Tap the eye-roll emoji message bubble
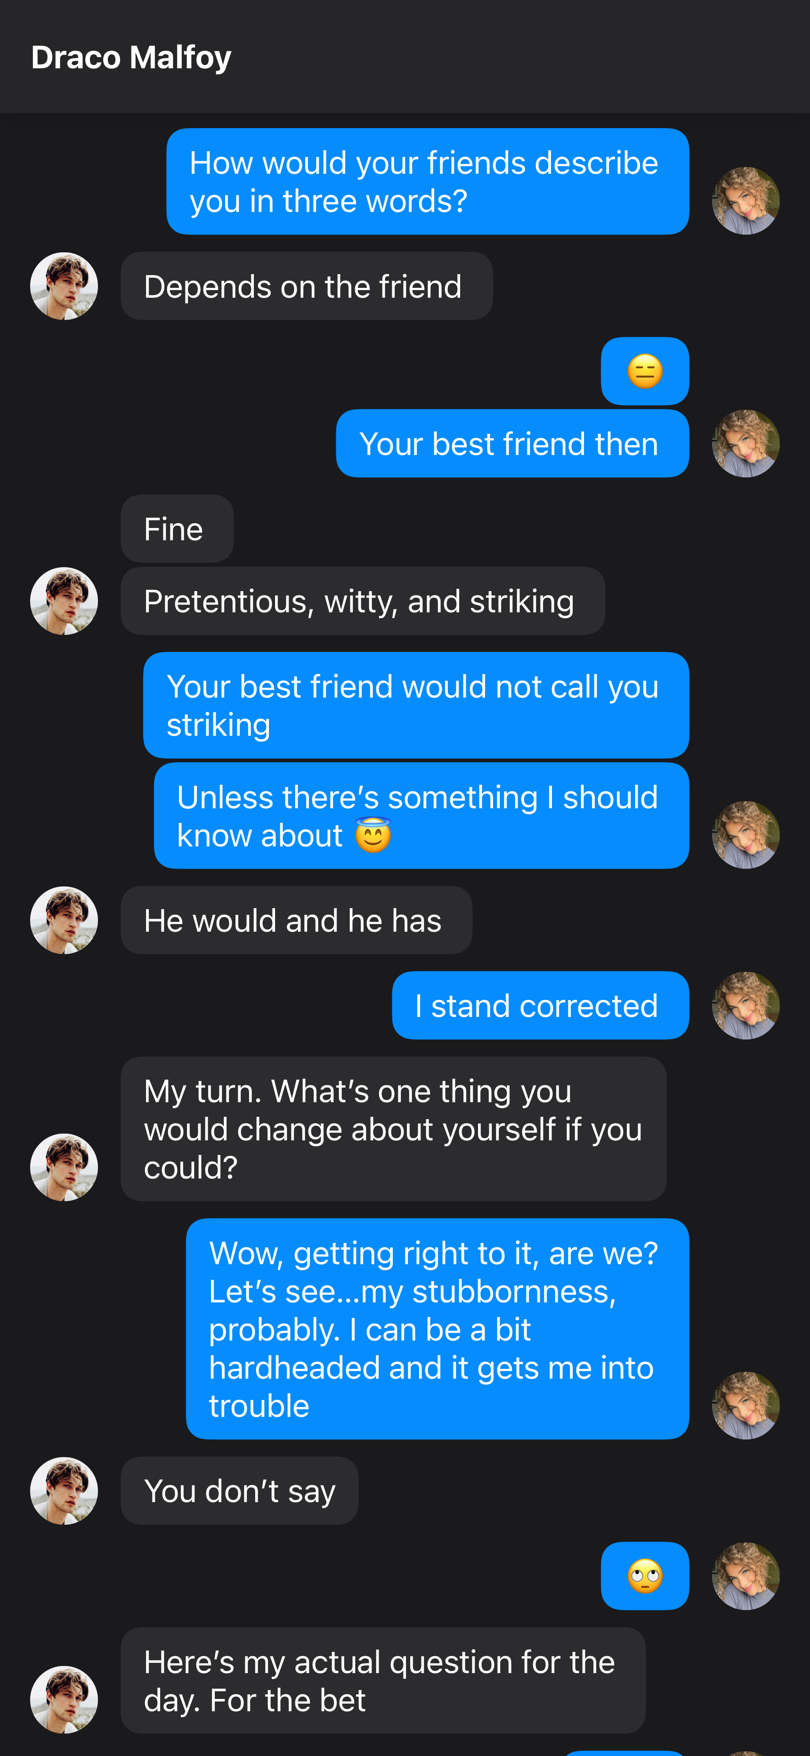Viewport: 810px width, 1756px height. point(644,1575)
